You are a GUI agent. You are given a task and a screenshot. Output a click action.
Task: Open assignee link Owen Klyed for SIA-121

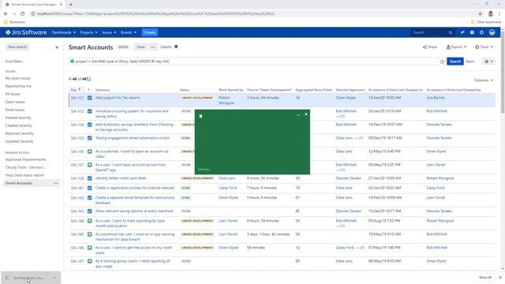coord(346,98)
